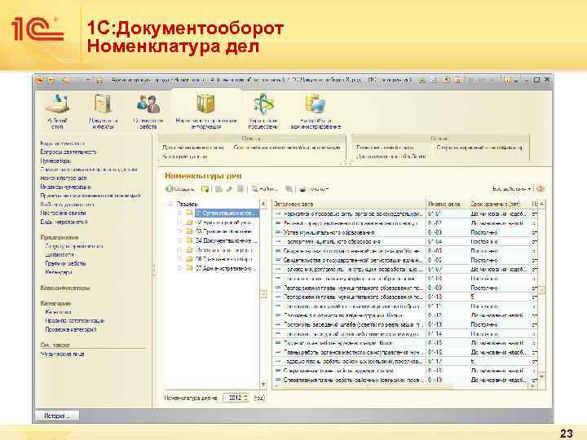Expand the 04 Документационное folder node
Image resolution: width=587 pixels, height=440 pixels.
[x=179, y=240]
